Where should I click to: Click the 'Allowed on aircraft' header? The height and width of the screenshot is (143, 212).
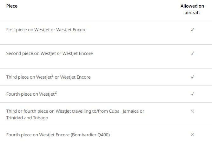tap(192, 9)
